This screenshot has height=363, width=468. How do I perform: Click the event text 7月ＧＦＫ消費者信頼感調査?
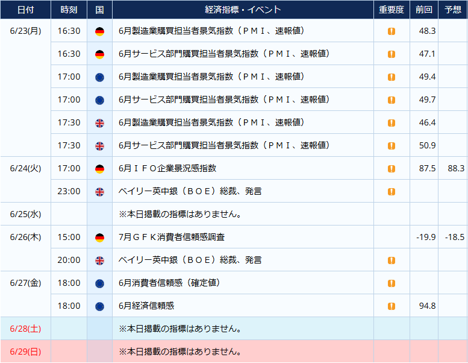(x=172, y=237)
